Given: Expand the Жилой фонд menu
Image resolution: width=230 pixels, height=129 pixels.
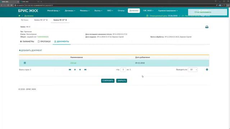Looking at the screenshot, I should 54,11.
